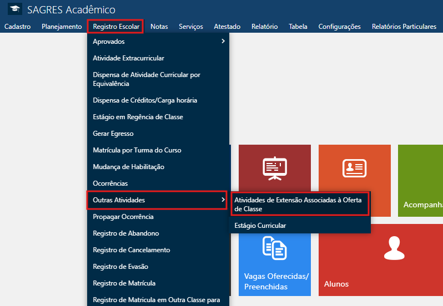Select Mudança de Habilitação

tap(158, 167)
